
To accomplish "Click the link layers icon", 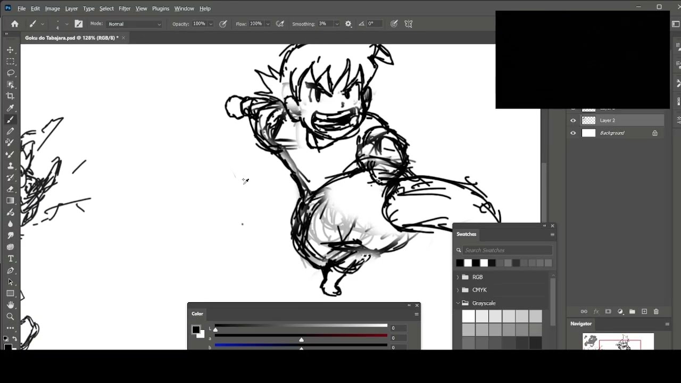I will click(x=584, y=312).
